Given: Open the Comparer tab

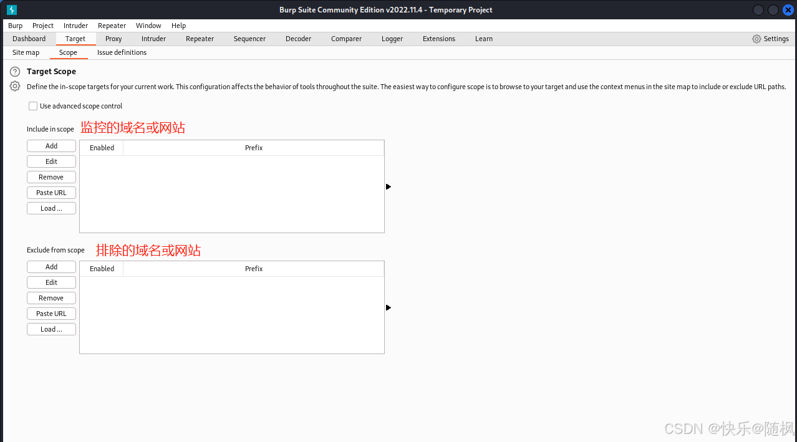Looking at the screenshot, I should pos(347,39).
